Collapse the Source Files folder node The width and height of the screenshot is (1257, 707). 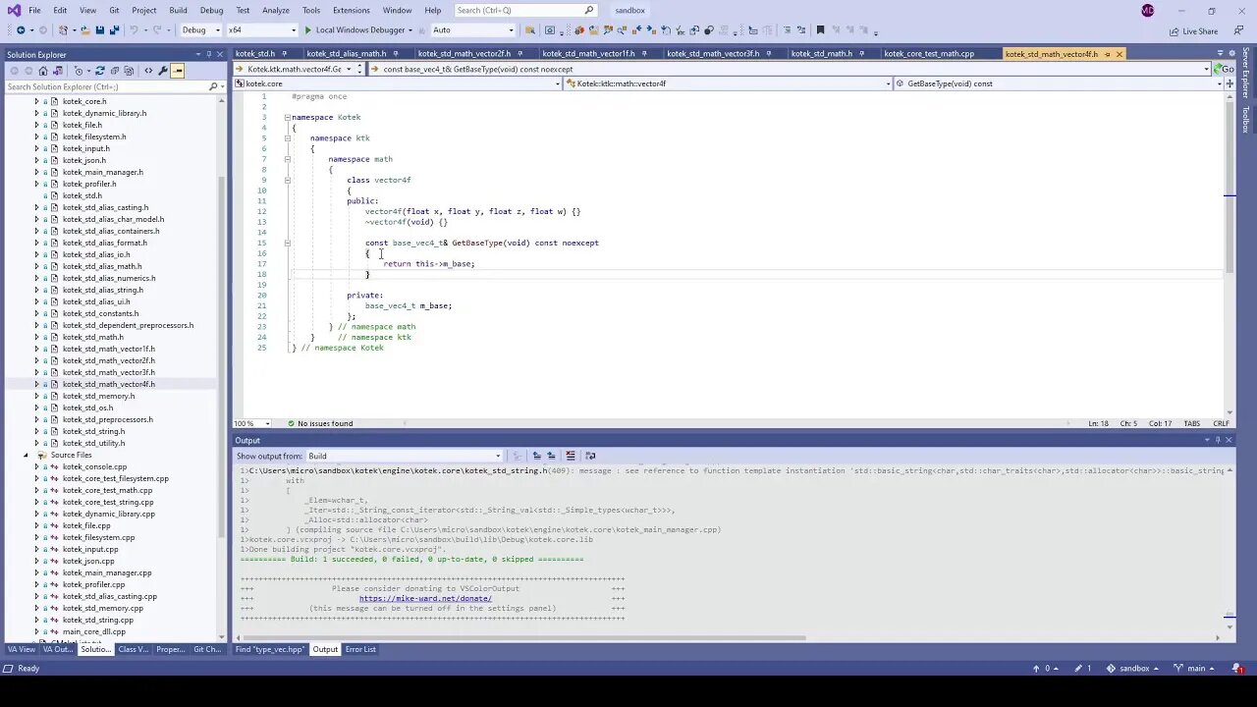click(27, 455)
